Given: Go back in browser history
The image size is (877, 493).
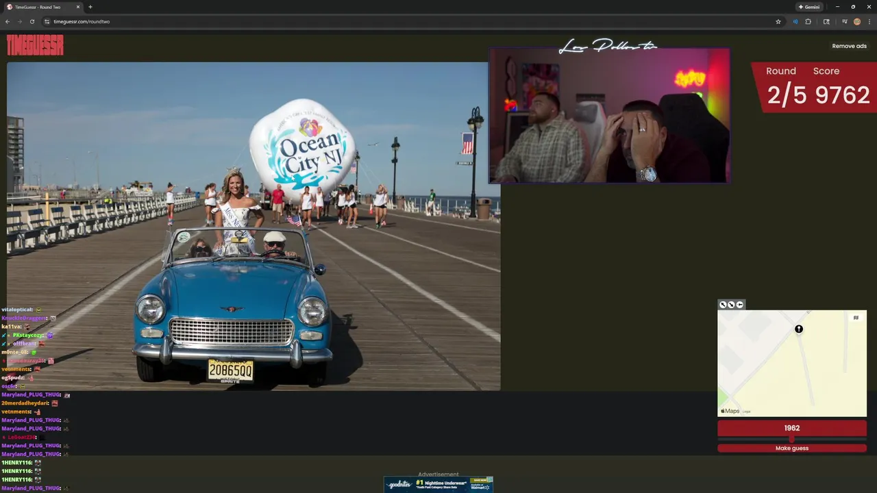Looking at the screenshot, I should [8, 21].
